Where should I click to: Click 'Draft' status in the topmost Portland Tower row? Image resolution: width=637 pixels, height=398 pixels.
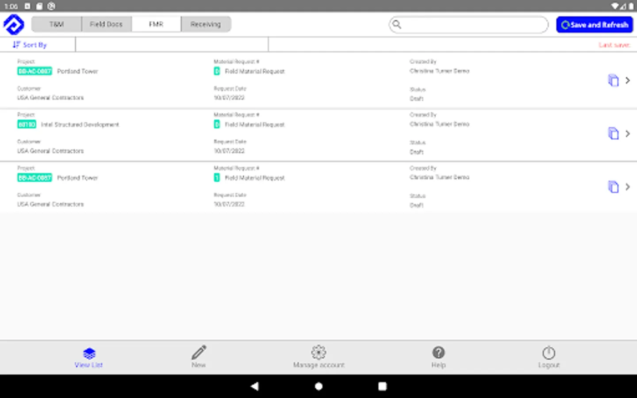[x=417, y=99]
